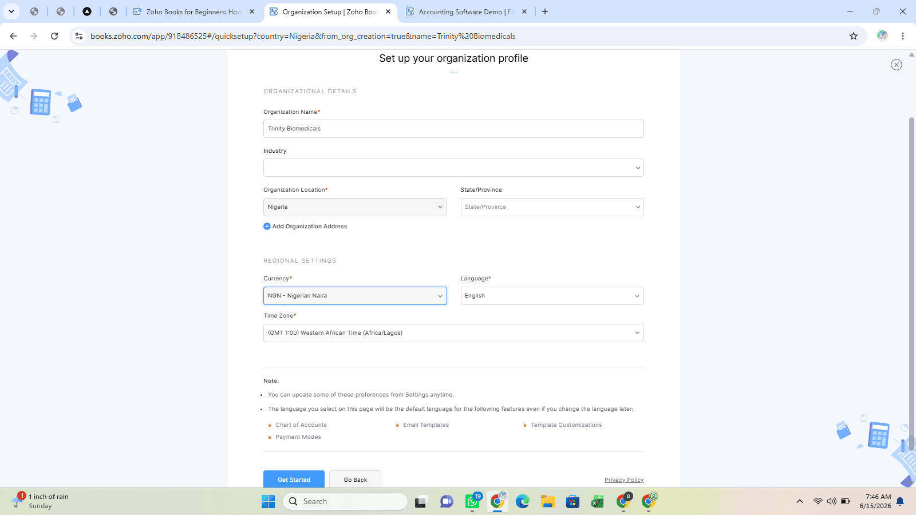View site information icon in address bar

(x=79, y=36)
